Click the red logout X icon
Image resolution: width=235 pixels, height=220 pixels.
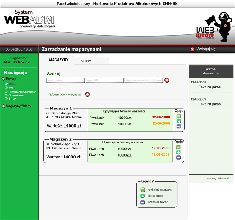point(192,49)
